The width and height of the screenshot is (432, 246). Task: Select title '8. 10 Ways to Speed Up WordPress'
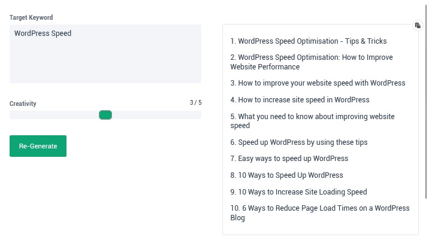286,175
